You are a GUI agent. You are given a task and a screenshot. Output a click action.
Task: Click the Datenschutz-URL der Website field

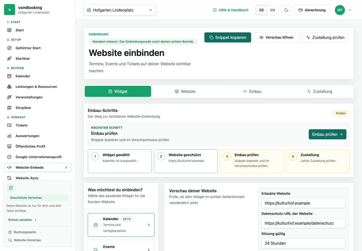coord(303,223)
